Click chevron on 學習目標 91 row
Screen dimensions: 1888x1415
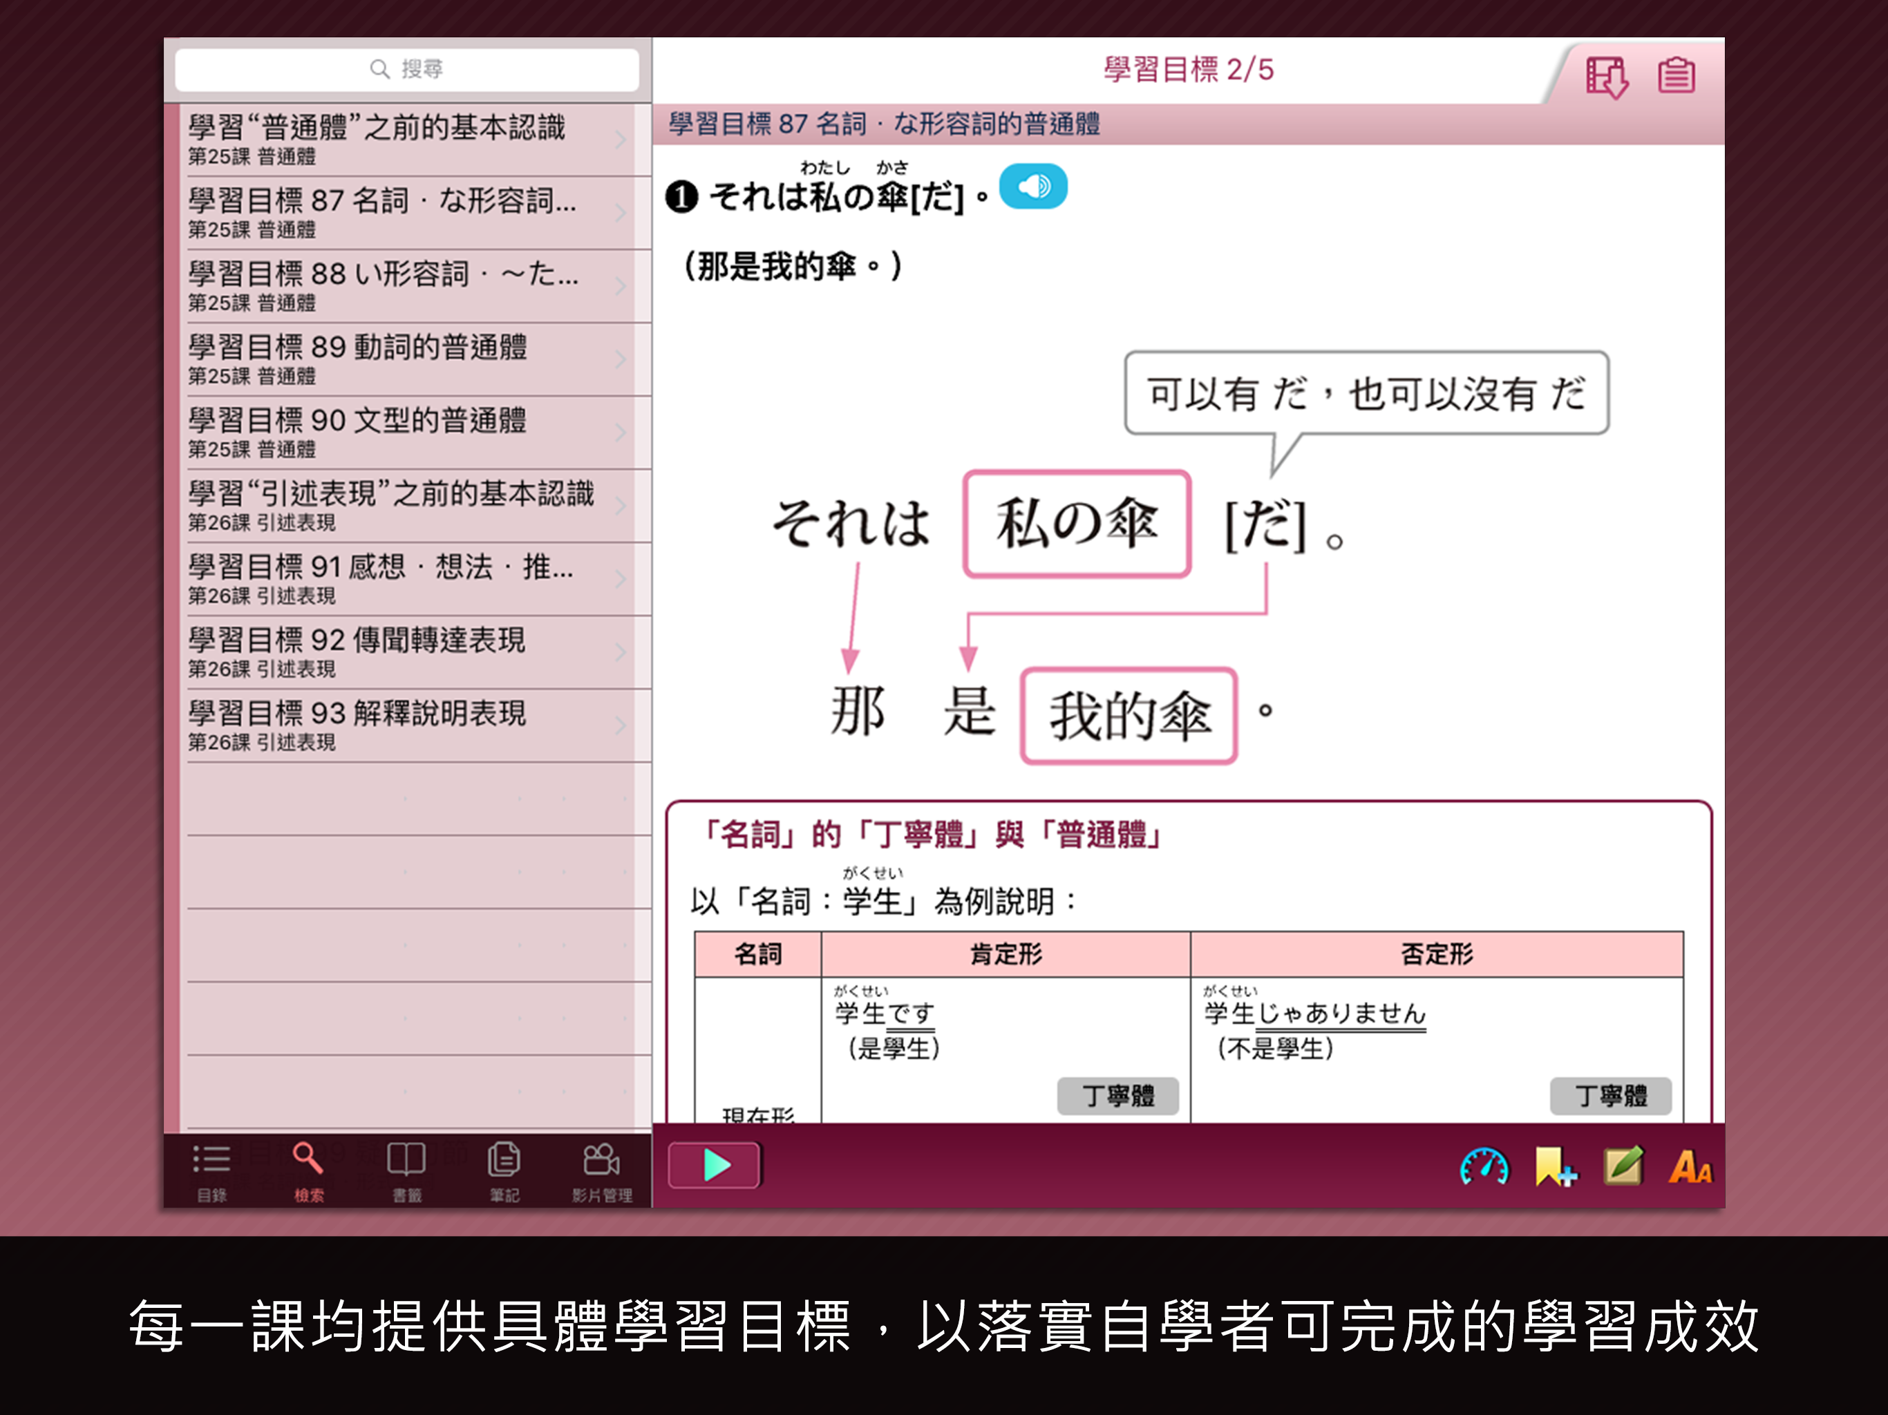[x=621, y=580]
